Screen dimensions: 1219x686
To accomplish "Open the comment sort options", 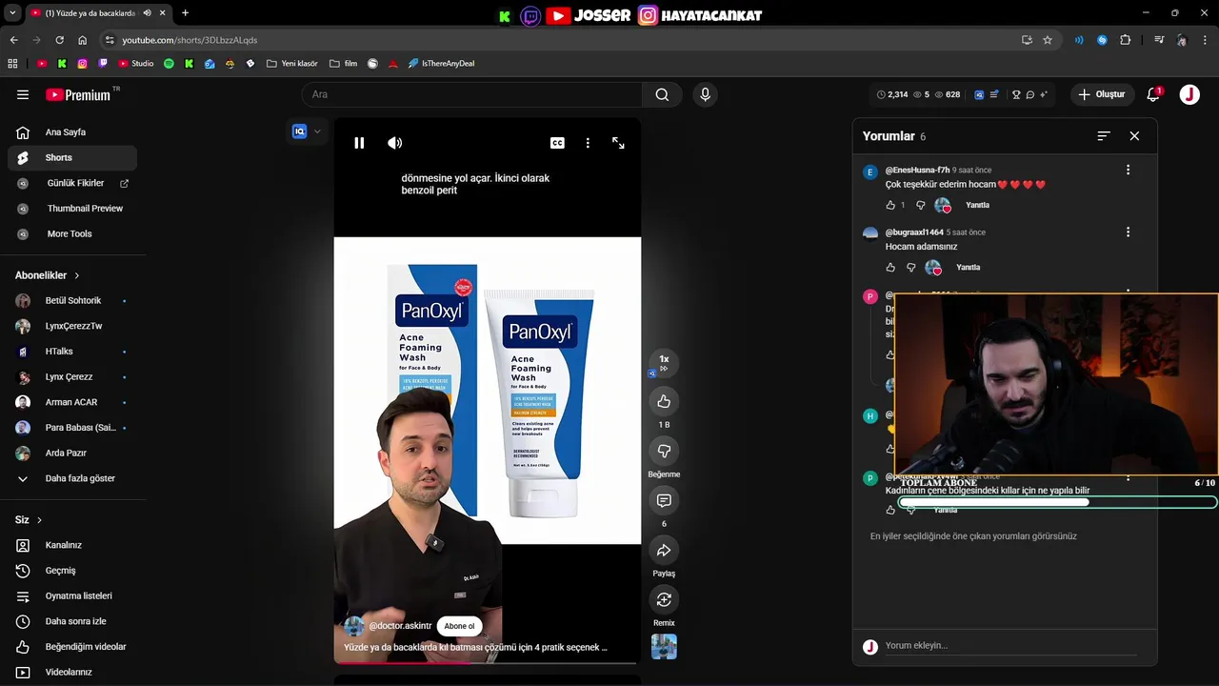I will (1103, 136).
